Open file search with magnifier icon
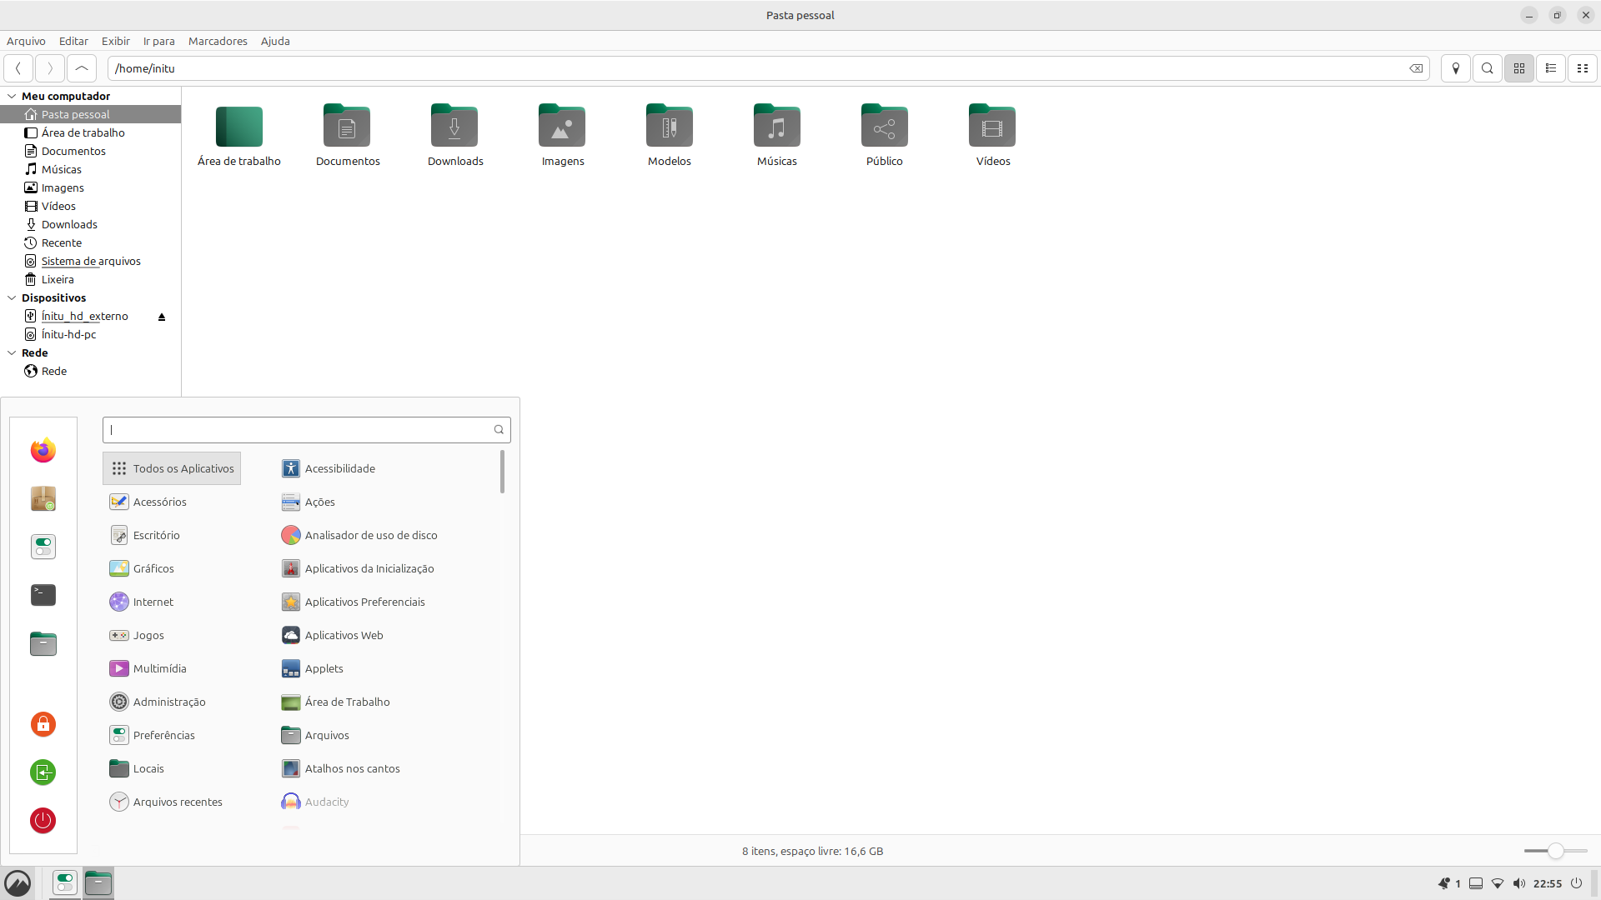This screenshot has height=900, width=1601. 1488,68
